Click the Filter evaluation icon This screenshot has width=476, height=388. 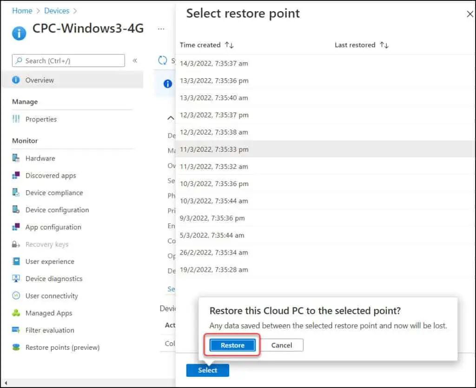click(16, 330)
